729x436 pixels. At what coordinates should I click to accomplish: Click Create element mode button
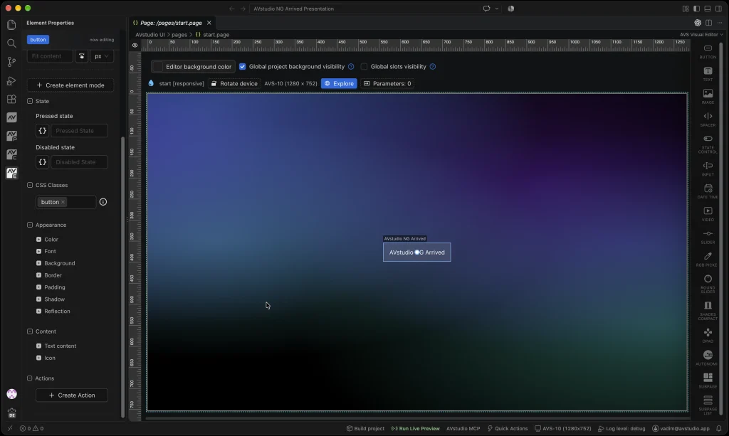[70, 85]
